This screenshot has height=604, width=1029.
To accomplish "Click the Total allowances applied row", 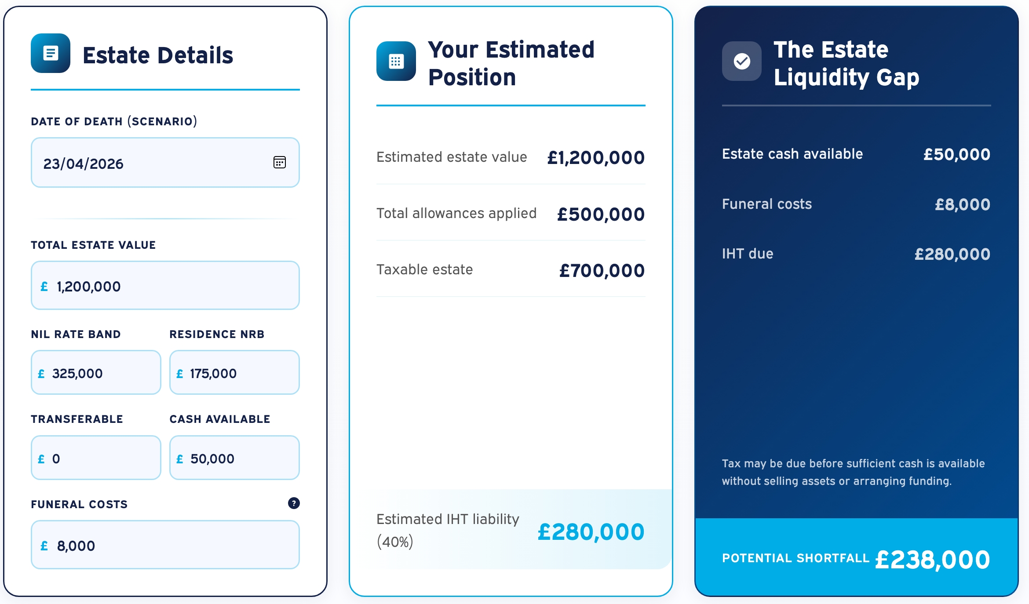I will [510, 214].
